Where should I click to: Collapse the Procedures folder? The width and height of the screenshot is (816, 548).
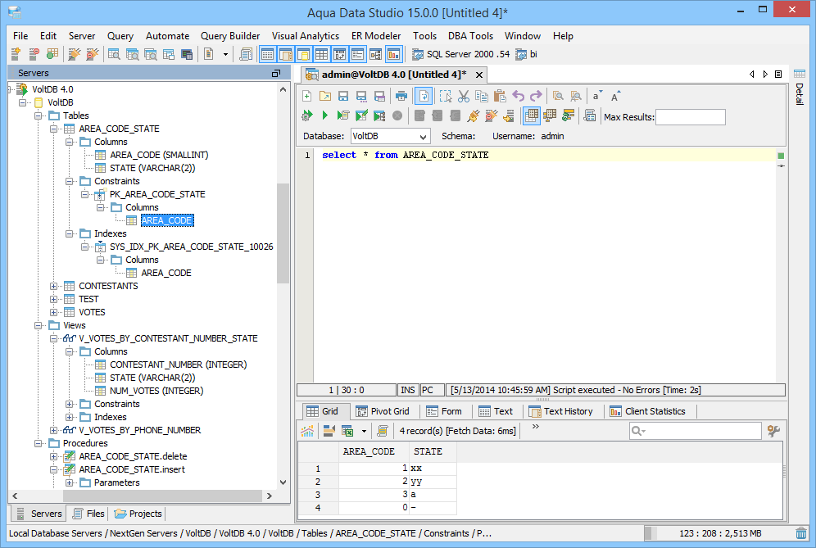[x=38, y=443]
